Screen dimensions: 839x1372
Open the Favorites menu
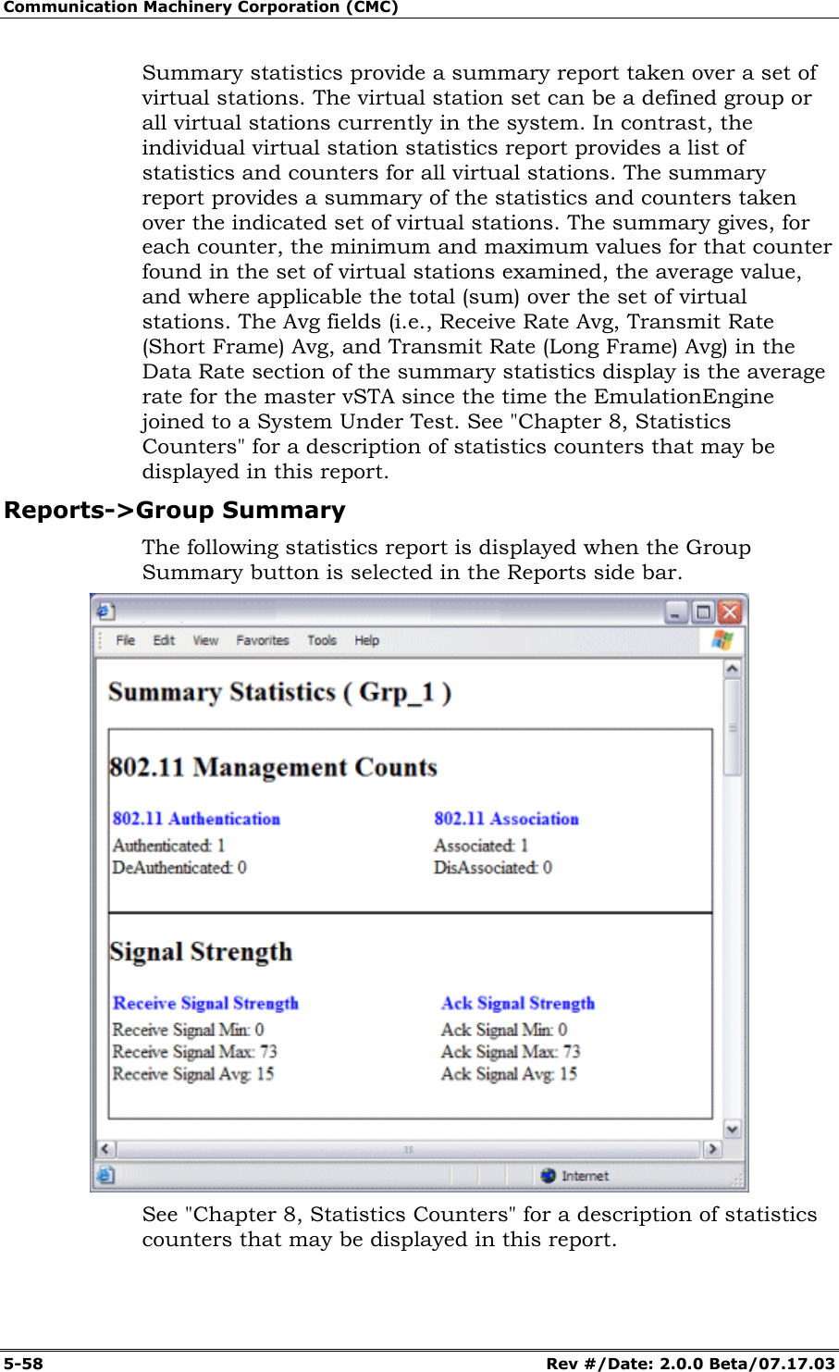point(263,640)
